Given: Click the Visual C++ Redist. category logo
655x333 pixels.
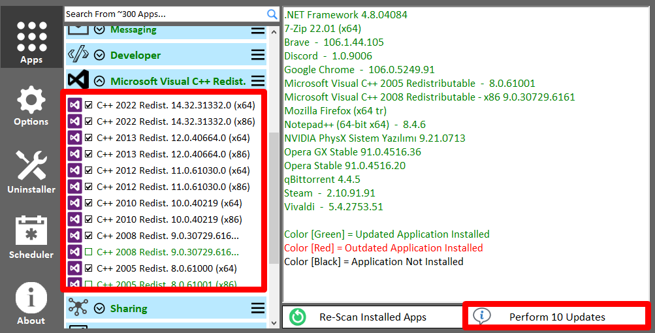Looking at the screenshot, I should (x=78, y=80).
